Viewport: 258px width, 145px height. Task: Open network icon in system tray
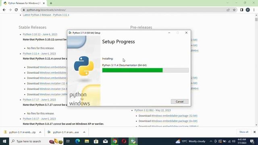pos(229,141)
